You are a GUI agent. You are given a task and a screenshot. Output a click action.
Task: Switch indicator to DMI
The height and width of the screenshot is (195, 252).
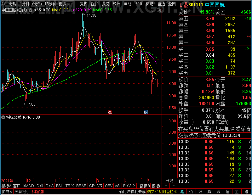[x=40, y=186]
